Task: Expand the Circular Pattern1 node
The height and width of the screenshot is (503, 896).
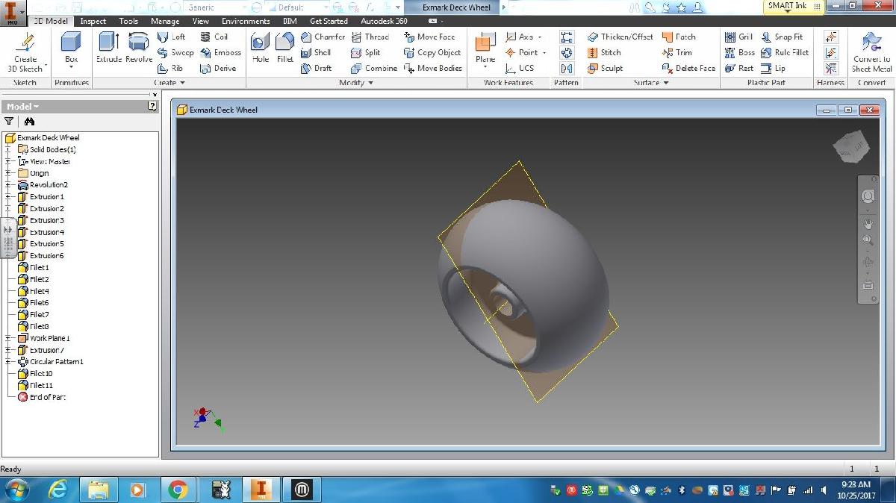Action: tap(8, 362)
